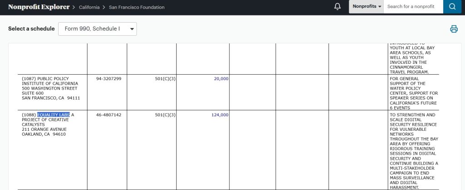Click the 20,000 grant amount

[x=221, y=79]
